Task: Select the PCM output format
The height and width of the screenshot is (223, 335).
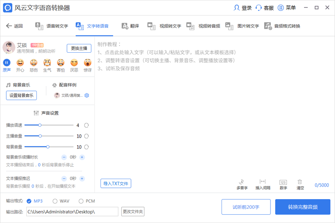Action: (81, 201)
